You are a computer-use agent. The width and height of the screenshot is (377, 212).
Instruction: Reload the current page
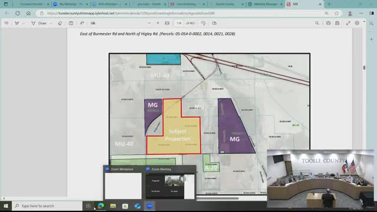click(18, 14)
